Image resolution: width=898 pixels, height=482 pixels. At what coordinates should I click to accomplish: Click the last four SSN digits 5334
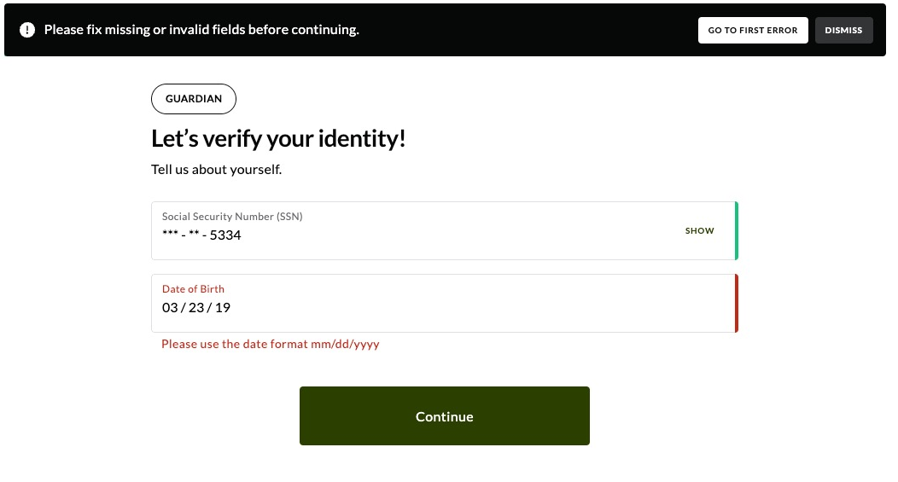tap(225, 235)
